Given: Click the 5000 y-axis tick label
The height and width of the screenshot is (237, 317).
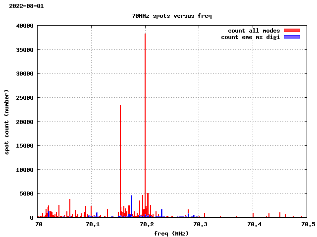Looking at the screenshot, I should coord(27,194).
